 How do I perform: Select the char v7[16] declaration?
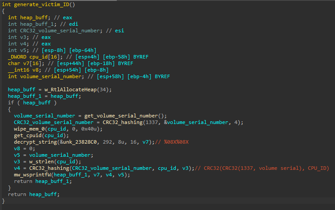click(x=25, y=63)
